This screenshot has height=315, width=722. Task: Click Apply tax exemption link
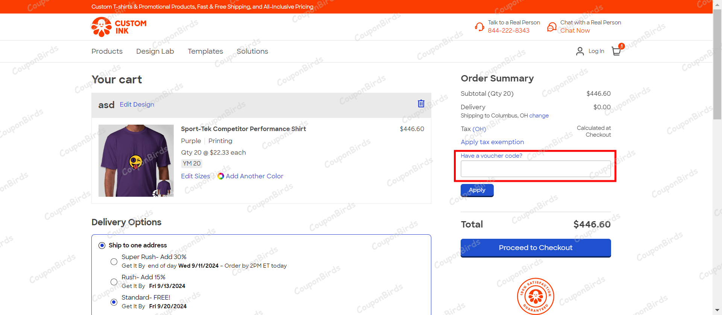492,142
